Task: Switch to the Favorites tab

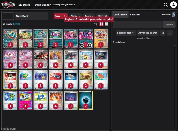Action: (135, 15)
